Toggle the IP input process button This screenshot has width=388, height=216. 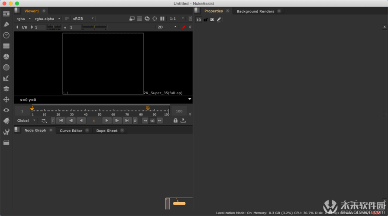tap(67, 19)
